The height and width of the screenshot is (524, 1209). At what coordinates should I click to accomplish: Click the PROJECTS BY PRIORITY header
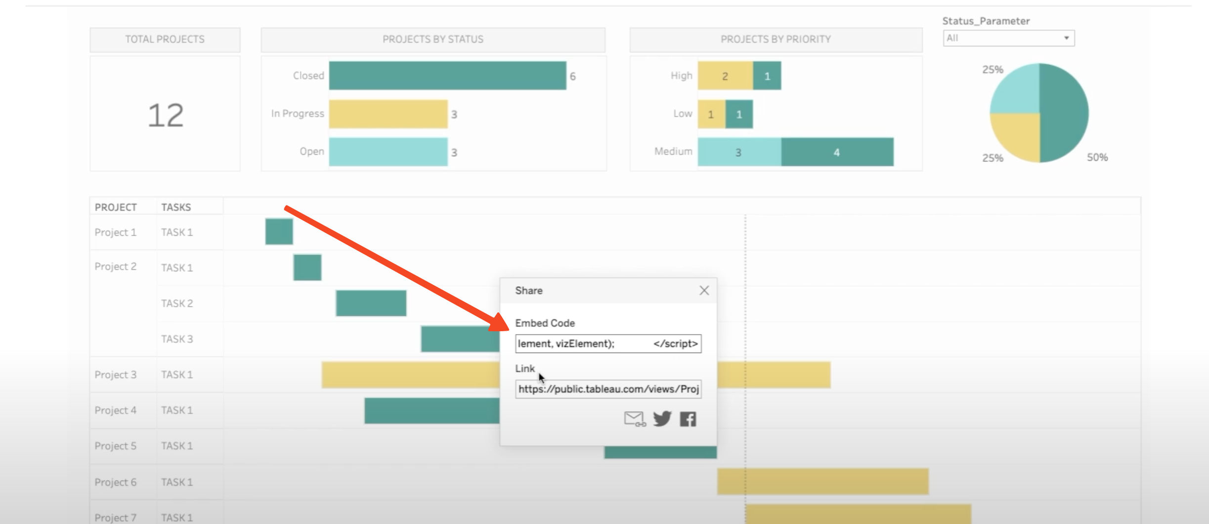(x=776, y=39)
